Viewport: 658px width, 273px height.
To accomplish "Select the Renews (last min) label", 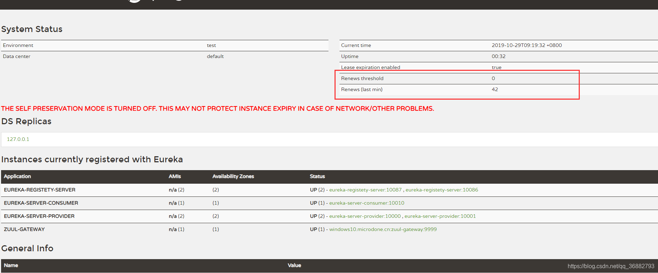I will pyautogui.click(x=362, y=89).
